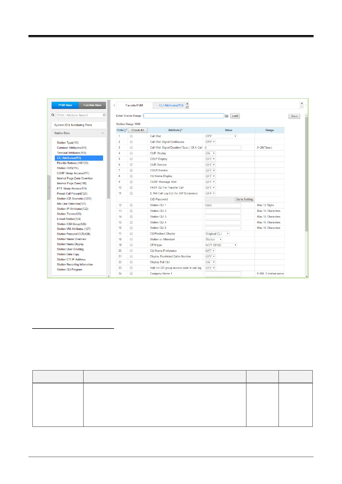Tick the Station CLI 1 checkbox
Viewport: 342px width, 484px height.
pos(131,205)
